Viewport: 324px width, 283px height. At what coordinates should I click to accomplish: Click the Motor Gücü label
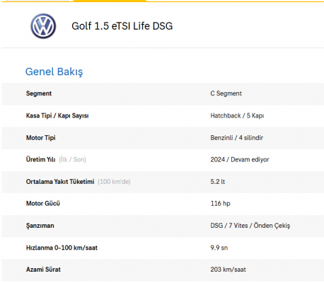click(x=43, y=203)
